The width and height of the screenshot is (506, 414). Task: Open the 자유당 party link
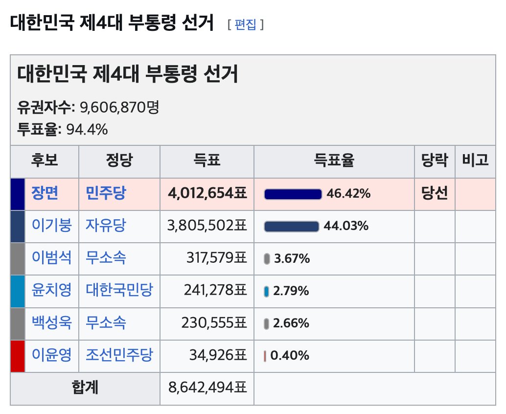pos(105,226)
